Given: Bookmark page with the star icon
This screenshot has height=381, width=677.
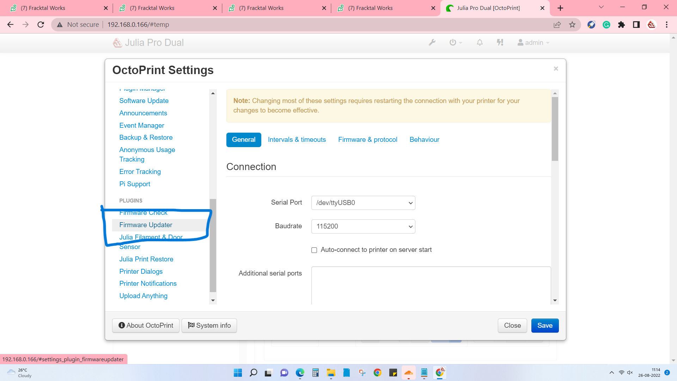Looking at the screenshot, I should click(x=572, y=25).
